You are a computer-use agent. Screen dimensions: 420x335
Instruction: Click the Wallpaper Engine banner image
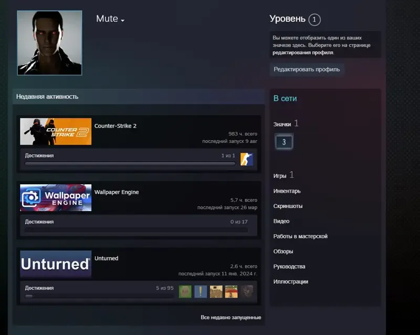pyautogui.click(x=56, y=197)
